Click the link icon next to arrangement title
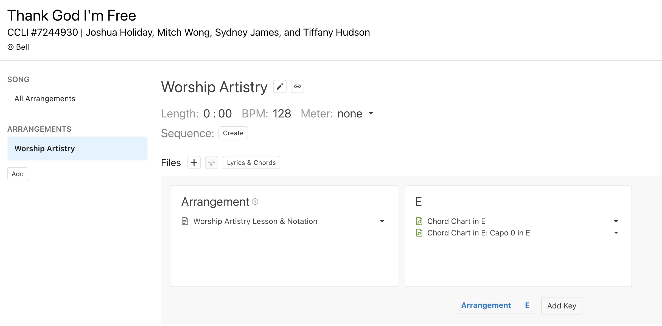This screenshot has height=326, width=662. (x=297, y=87)
